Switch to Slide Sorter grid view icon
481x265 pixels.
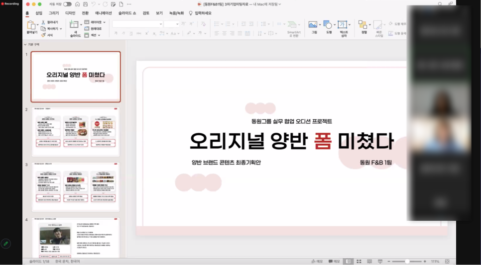359,262
